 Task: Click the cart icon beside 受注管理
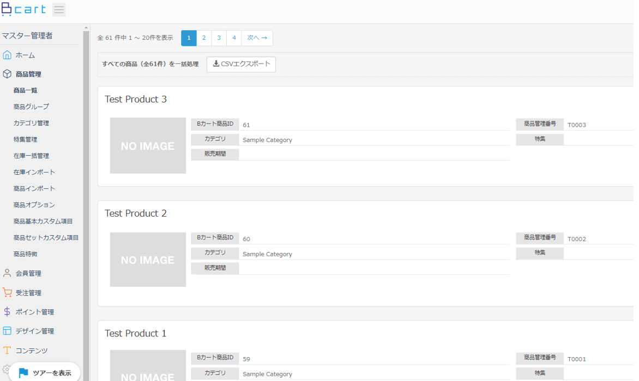coord(7,292)
